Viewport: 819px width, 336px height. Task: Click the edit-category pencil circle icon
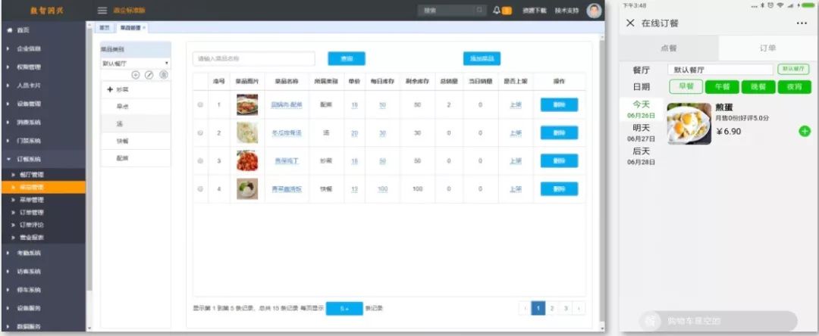(x=149, y=75)
